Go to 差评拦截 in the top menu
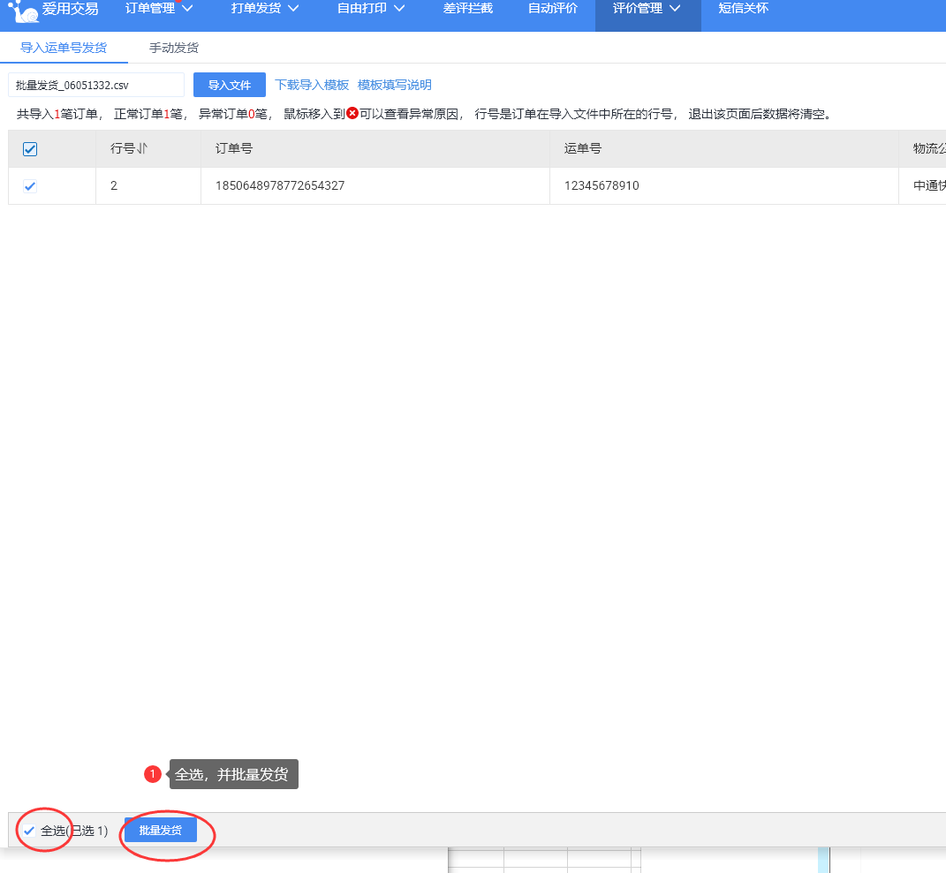The height and width of the screenshot is (873, 946). click(x=468, y=9)
